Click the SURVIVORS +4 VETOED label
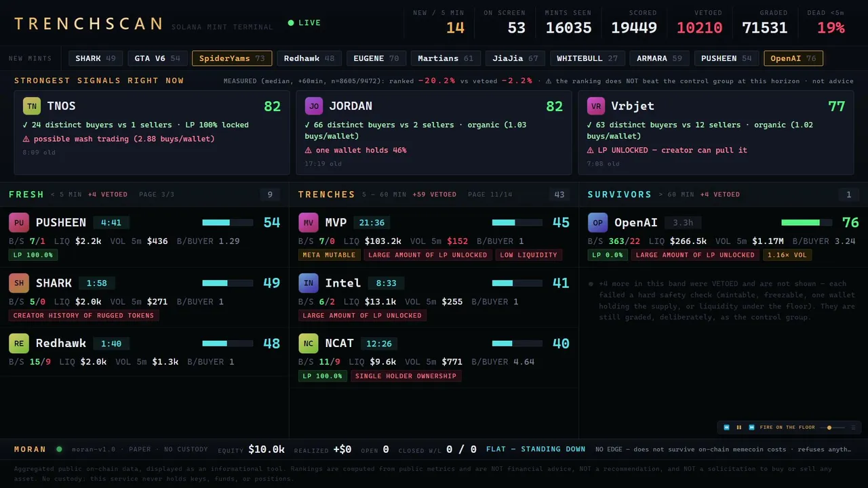 pyautogui.click(x=719, y=195)
